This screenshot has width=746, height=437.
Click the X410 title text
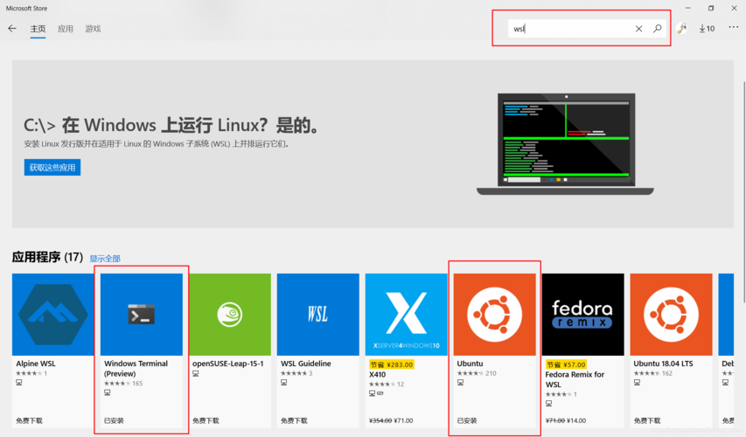click(x=377, y=375)
